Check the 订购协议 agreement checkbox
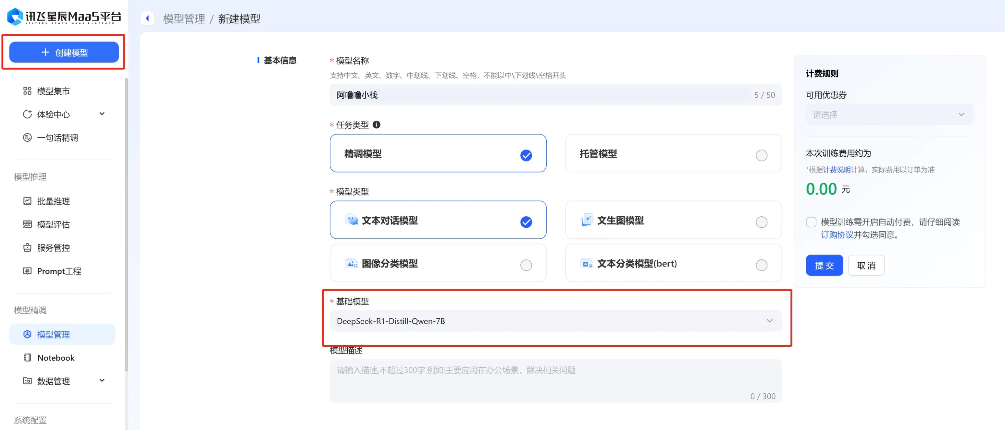The image size is (1005, 430). [811, 222]
